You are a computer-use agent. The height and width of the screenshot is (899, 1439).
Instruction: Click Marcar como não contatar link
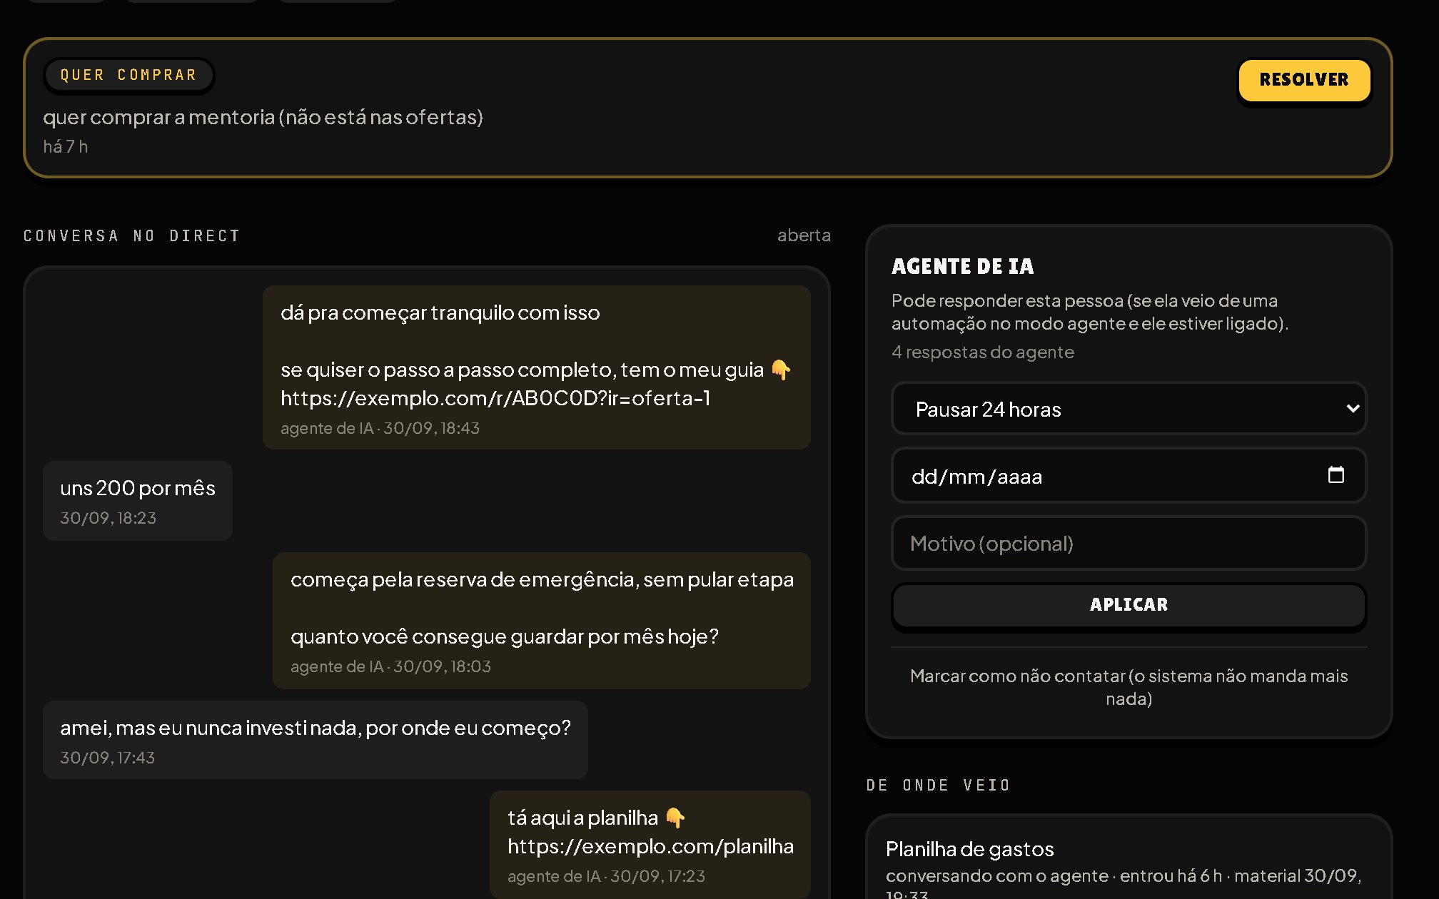coord(1129,687)
